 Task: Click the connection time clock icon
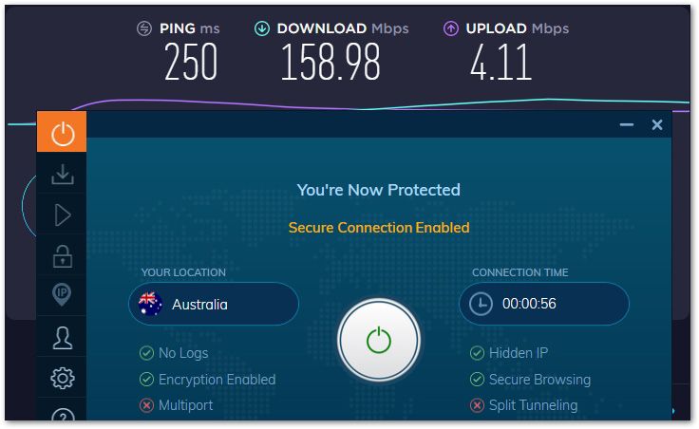481,304
